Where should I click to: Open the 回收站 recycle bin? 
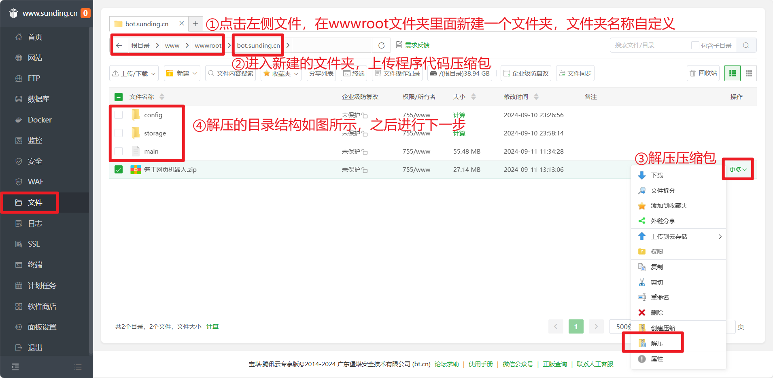click(x=703, y=73)
